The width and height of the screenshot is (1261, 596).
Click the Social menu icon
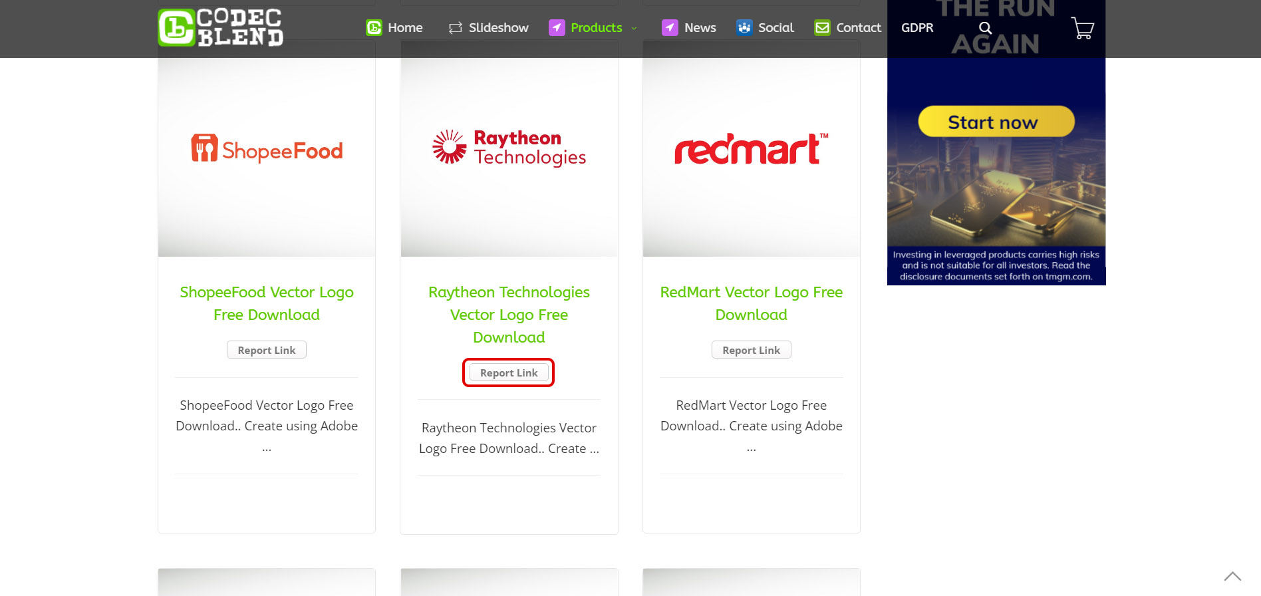coord(744,28)
